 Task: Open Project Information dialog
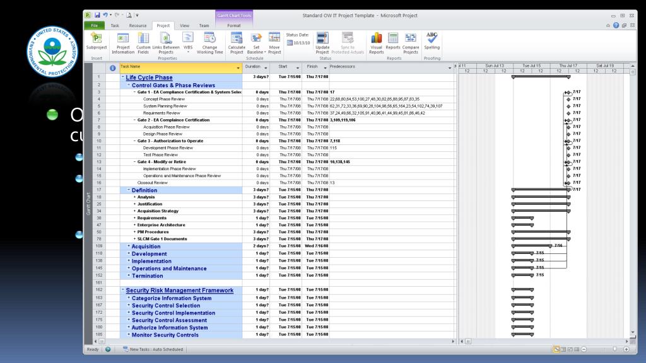point(123,43)
